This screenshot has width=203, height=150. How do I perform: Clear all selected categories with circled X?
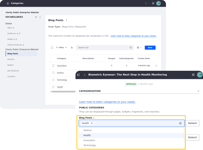(x=180, y=123)
